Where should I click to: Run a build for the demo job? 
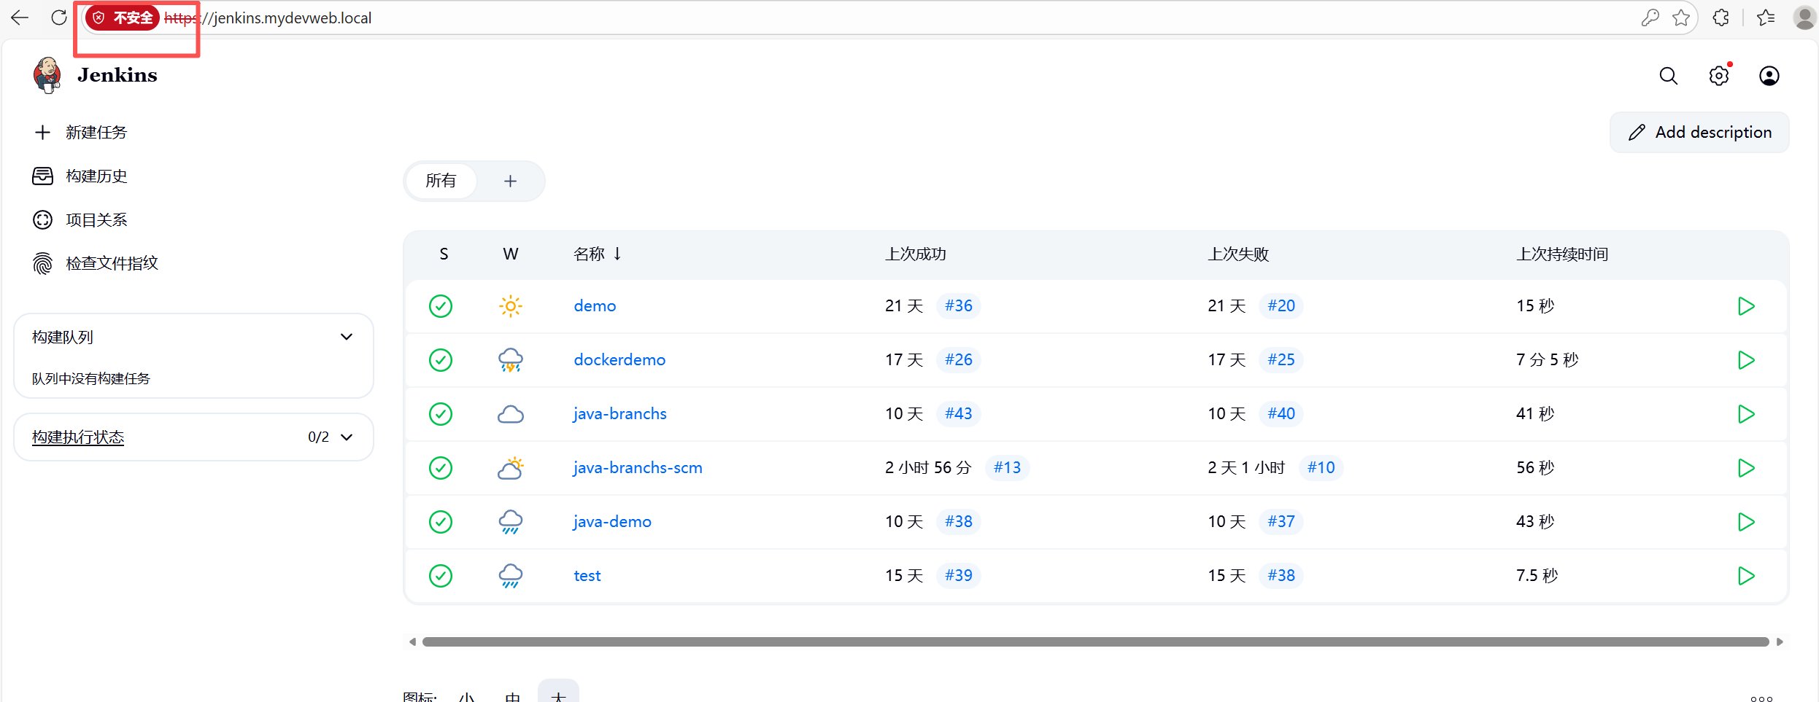(x=1745, y=306)
